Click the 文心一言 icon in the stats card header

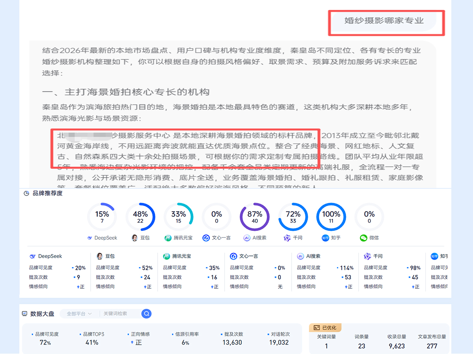click(x=233, y=256)
